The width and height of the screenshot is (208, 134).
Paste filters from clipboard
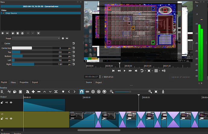[18, 33]
